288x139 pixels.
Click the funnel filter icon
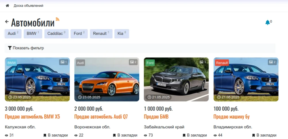pyautogui.click(x=10, y=48)
